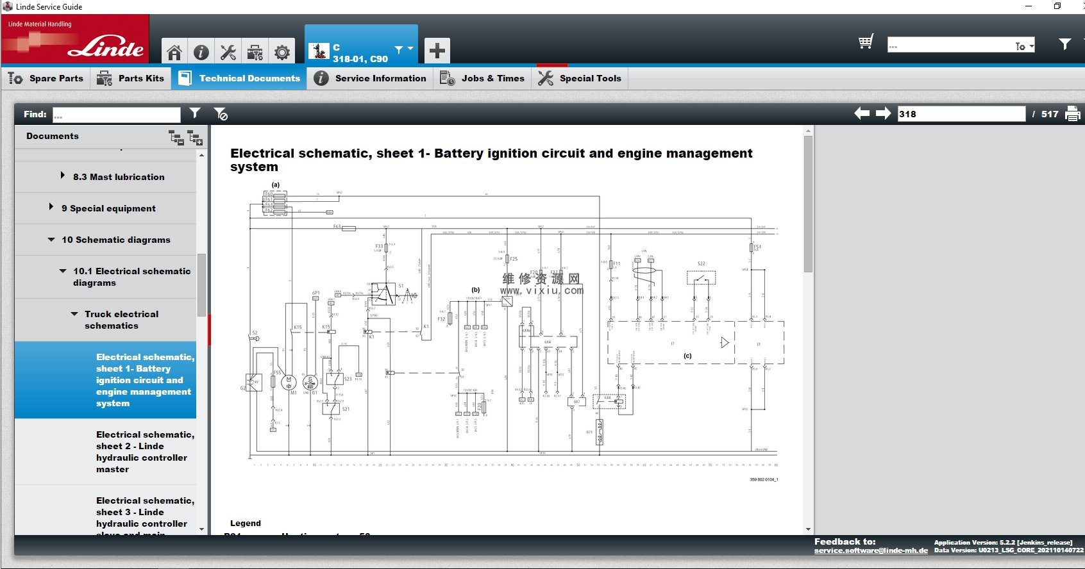Switch to Parts Kits tab
The image size is (1085, 569).
tap(130, 78)
